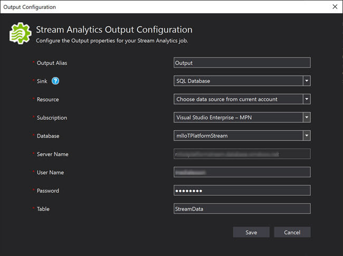Screen dimensions: 343x256
Task: Click the Table field containing StreamData
Action: point(242,208)
